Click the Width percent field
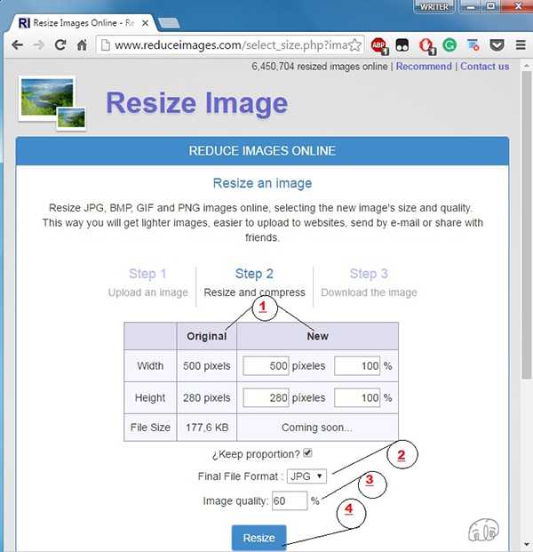The width and height of the screenshot is (533, 552). [x=357, y=365]
